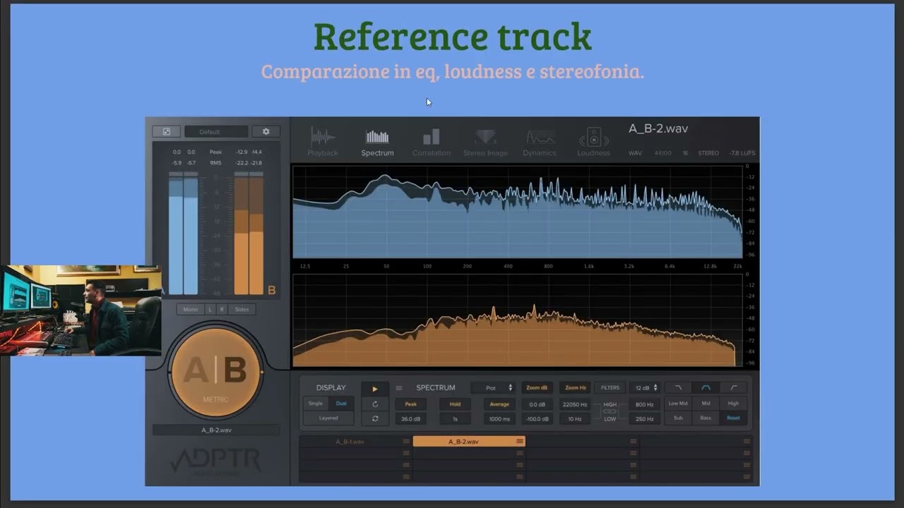The width and height of the screenshot is (904, 508).
Task: Click the upper blue spectrum graph
Action: click(x=518, y=212)
